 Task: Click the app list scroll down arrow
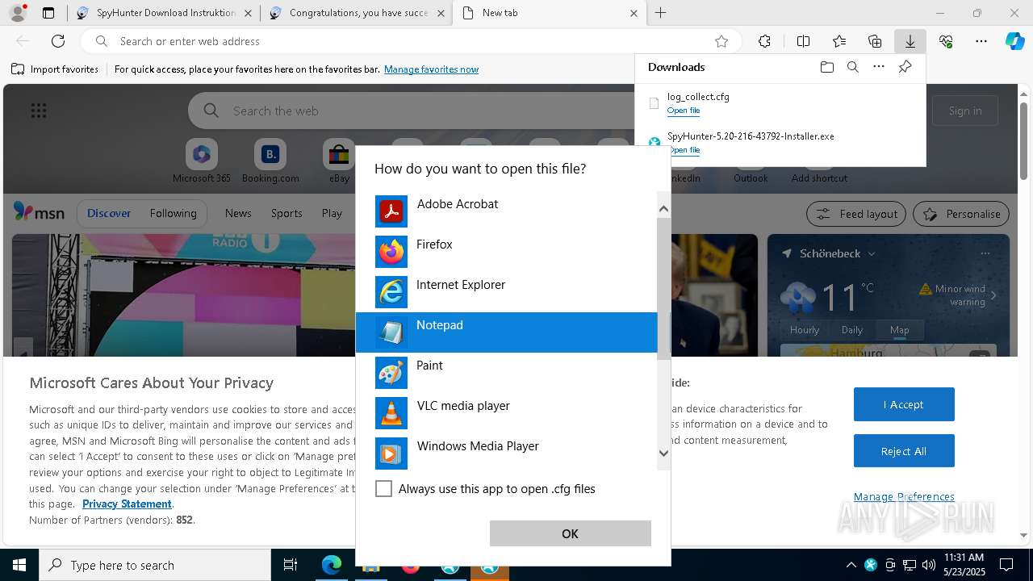tap(663, 453)
